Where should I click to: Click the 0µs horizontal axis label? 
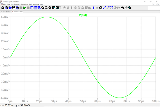tap(10, 101)
